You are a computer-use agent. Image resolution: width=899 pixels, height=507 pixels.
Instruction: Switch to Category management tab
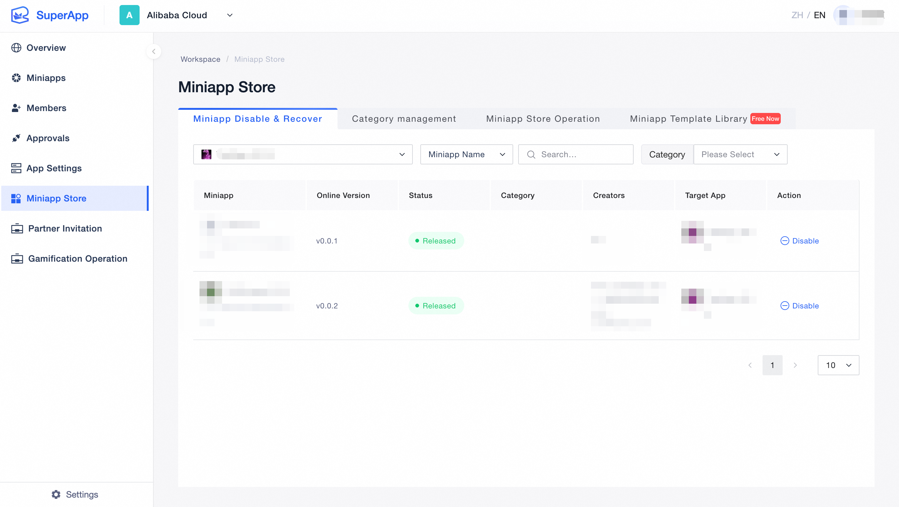pyautogui.click(x=404, y=119)
